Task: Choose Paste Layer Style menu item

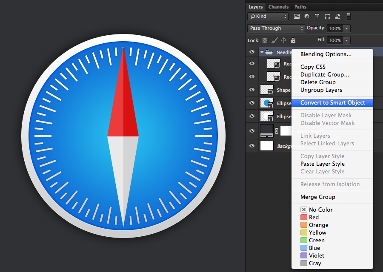Action: coord(332,164)
